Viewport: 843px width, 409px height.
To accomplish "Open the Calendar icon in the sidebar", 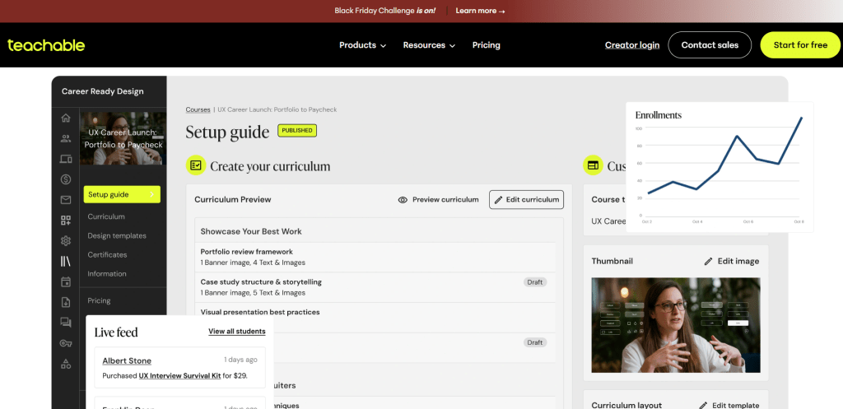I will click(66, 281).
